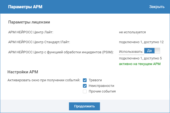Viewport: 170px width, 113px height.
Task: Toggle the Использовать switch showing Да
Action: (152, 51)
